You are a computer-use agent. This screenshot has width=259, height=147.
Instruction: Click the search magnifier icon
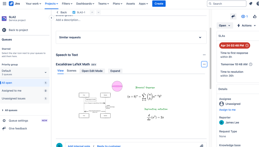[210, 4]
